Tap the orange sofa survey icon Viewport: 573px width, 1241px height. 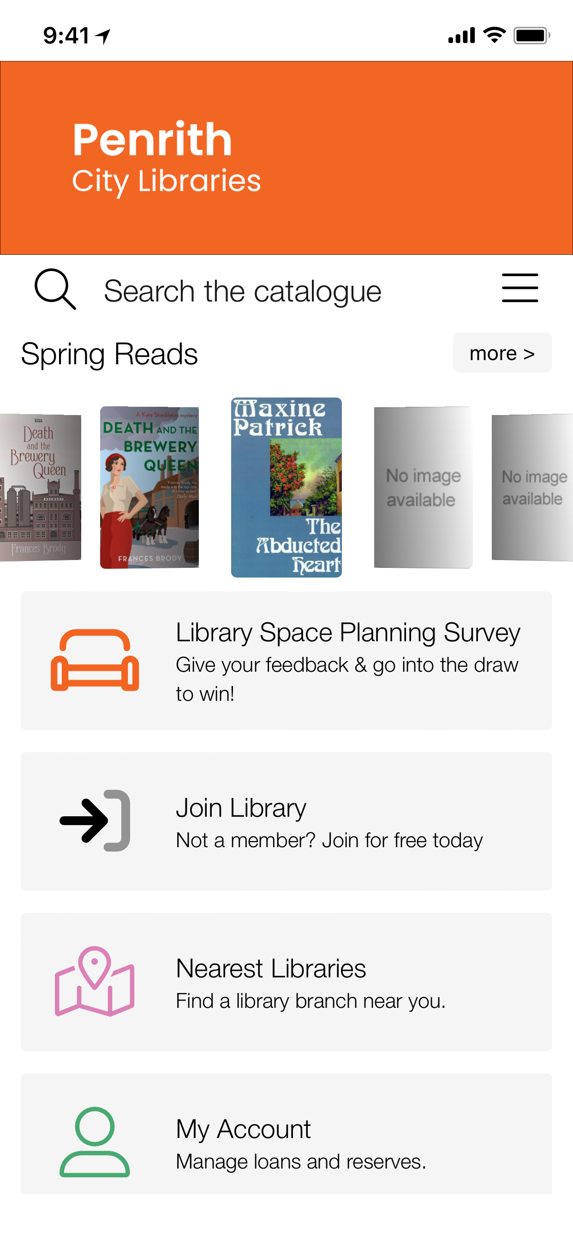click(x=95, y=660)
